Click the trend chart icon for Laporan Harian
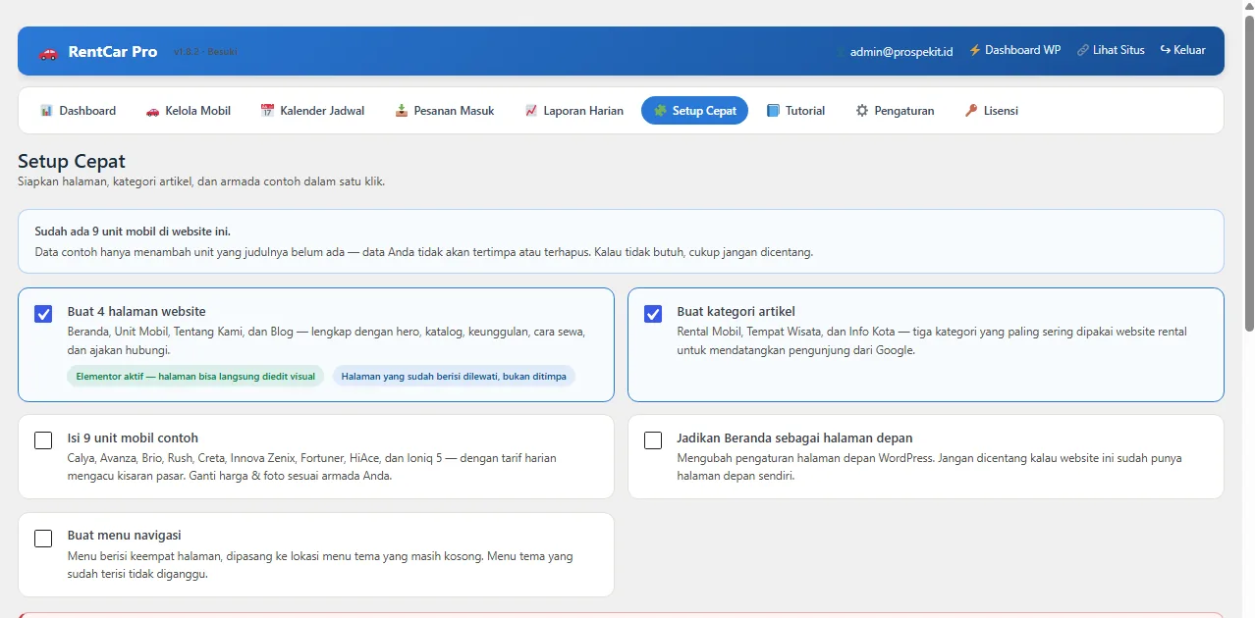The width and height of the screenshot is (1255, 618). point(530,111)
